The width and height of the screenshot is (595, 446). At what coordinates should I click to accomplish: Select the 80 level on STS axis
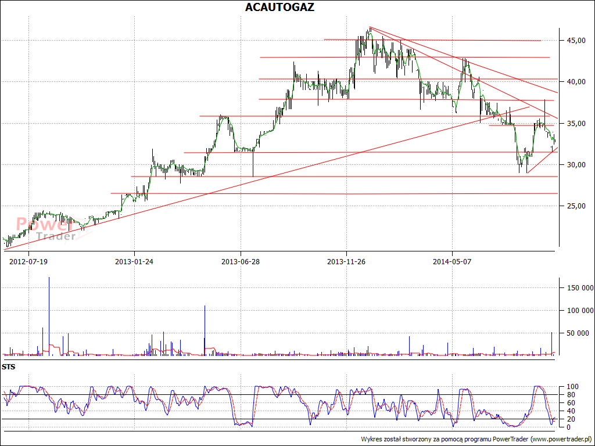[x=572, y=395]
